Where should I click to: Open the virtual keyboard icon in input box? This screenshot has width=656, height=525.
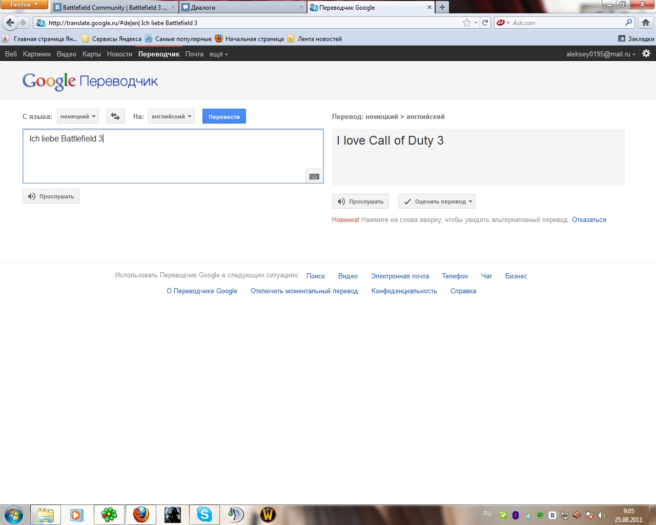[x=314, y=176]
